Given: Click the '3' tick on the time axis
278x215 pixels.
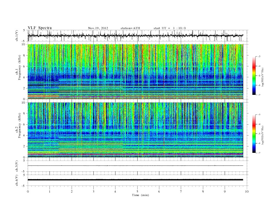Looking at the screenshot, I should click(x=93, y=191).
